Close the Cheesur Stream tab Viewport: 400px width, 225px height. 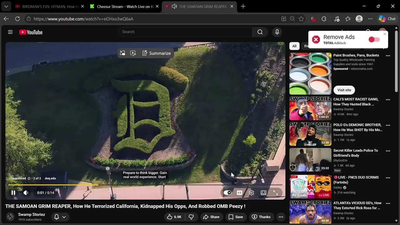[x=157, y=7]
